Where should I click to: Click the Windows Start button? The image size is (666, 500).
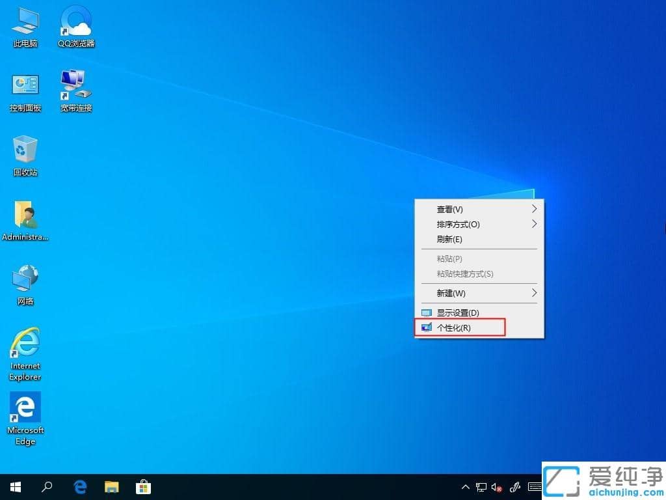(15, 486)
